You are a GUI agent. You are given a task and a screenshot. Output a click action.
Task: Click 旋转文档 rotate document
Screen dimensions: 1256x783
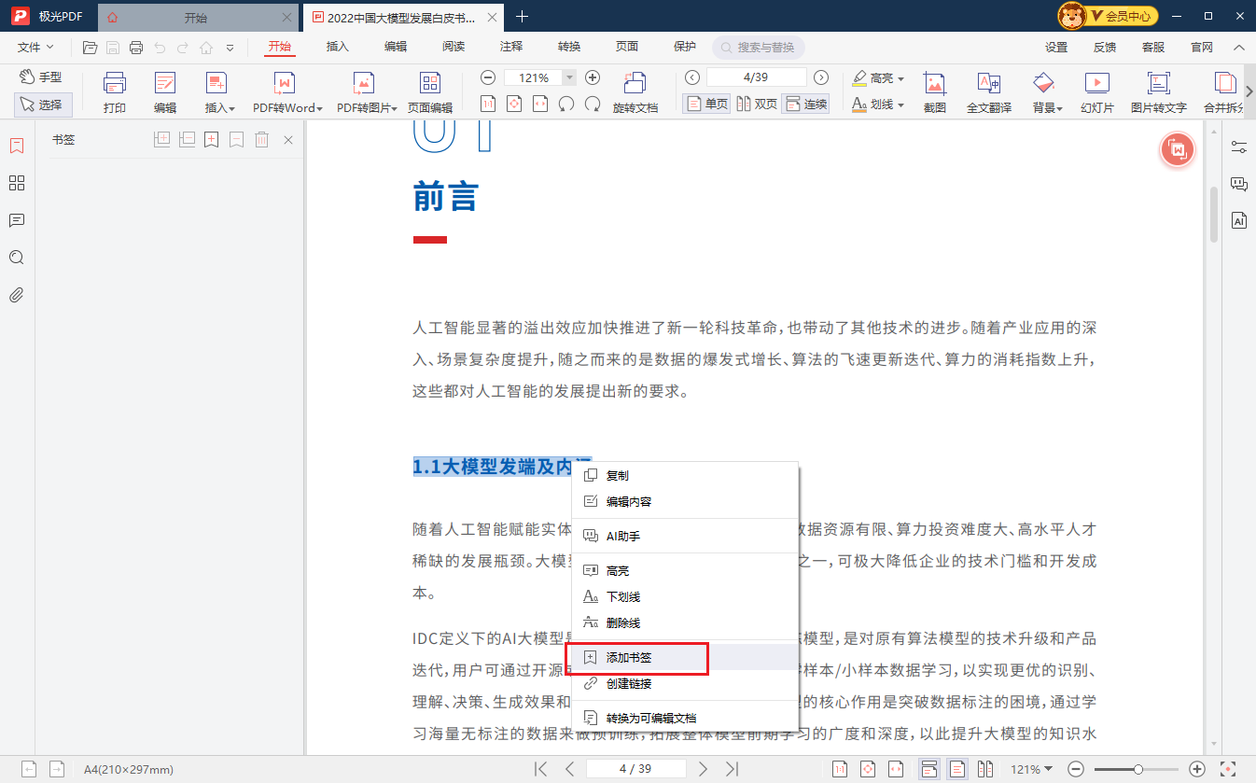[635, 92]
